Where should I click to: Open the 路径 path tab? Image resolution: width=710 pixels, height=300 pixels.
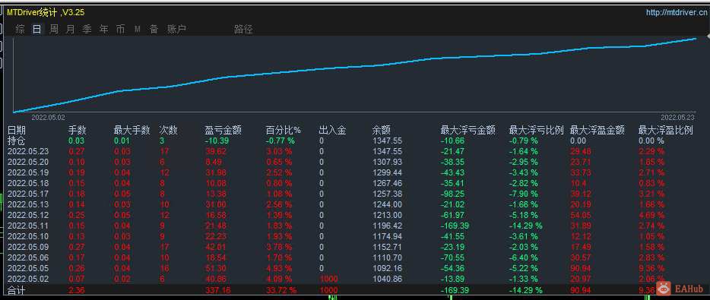pyautogui.click(x=243, y=30)
